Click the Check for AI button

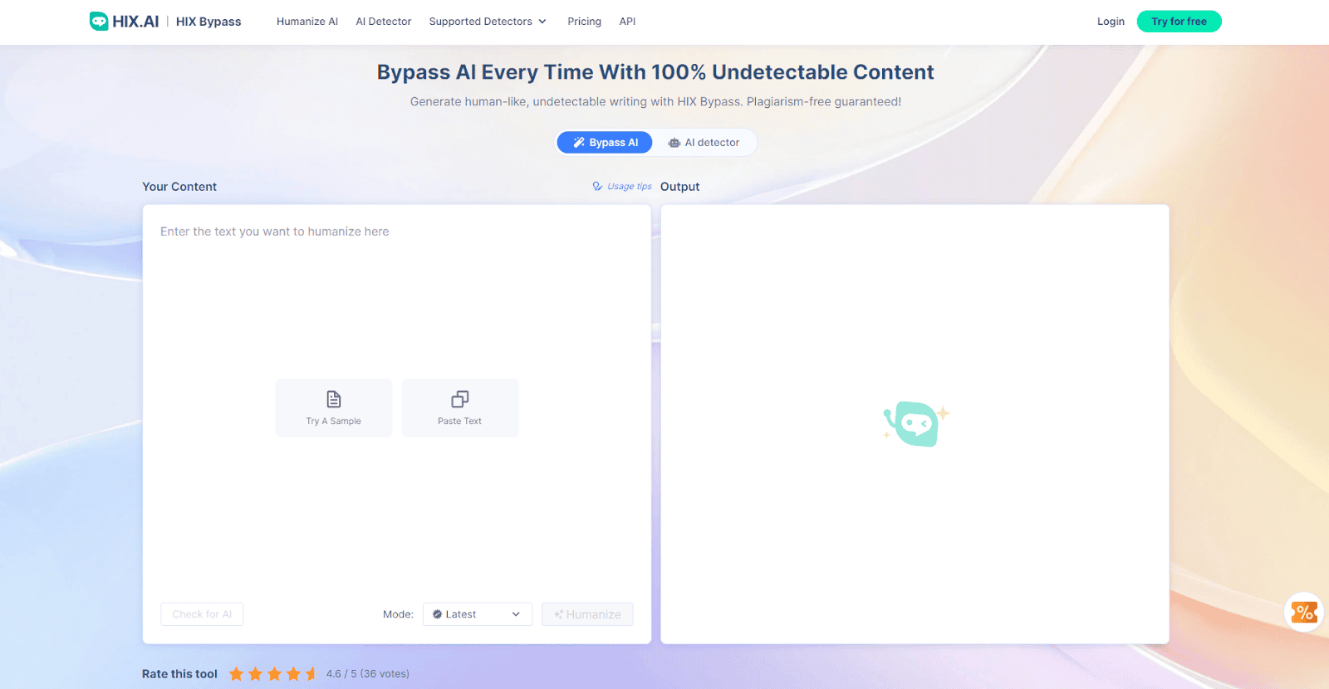[x=202, y=614]
